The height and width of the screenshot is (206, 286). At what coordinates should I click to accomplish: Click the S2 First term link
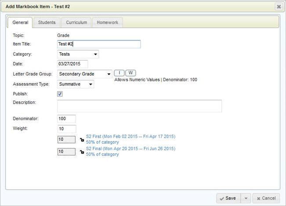point(130,137)
